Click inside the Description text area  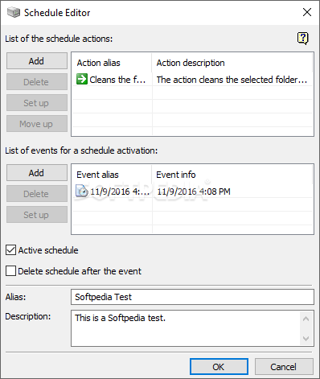(x=186, y=328)
